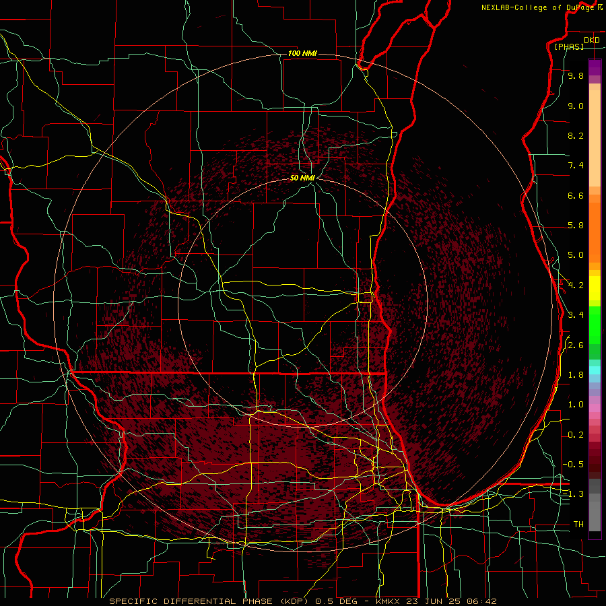Click the DKD product label above scale

tap(592, 40)
